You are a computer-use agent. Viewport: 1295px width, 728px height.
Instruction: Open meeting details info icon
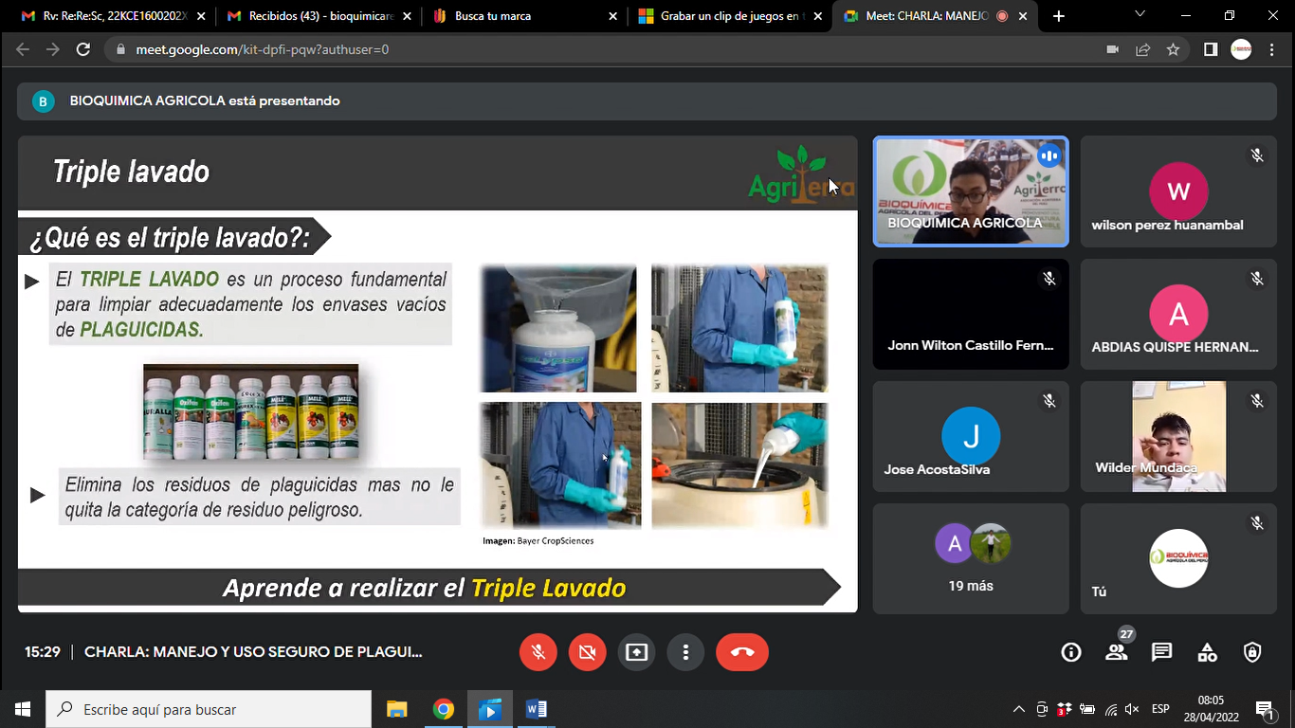1071,652
